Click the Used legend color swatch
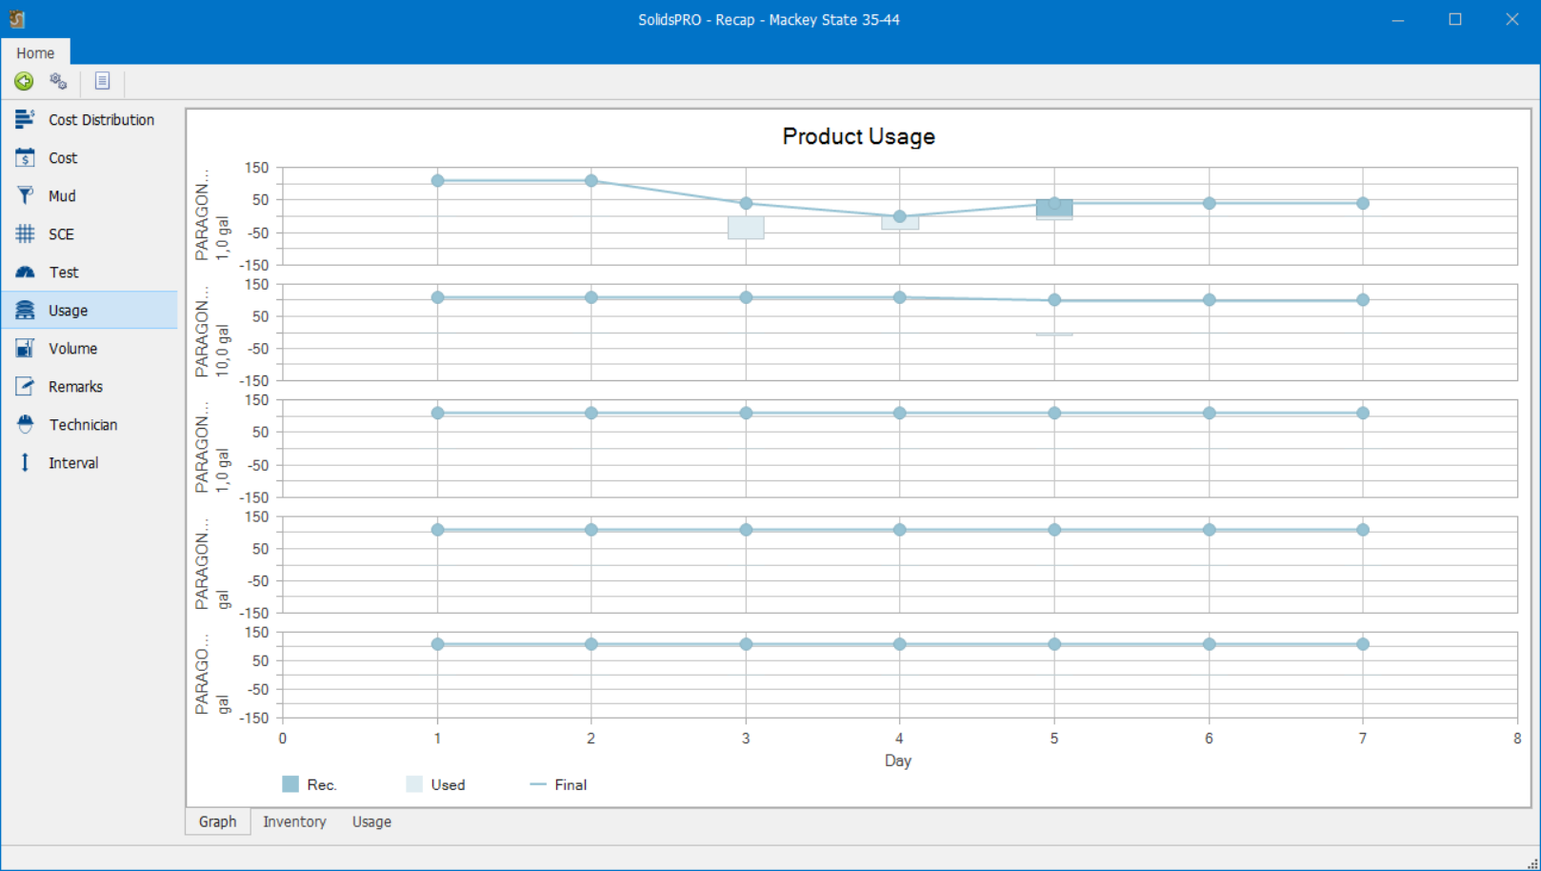The image size is (1541, 871). click(414, 784)
